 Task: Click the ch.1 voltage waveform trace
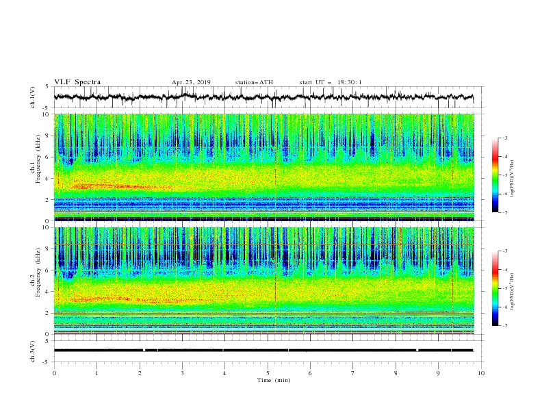[263, 97]
